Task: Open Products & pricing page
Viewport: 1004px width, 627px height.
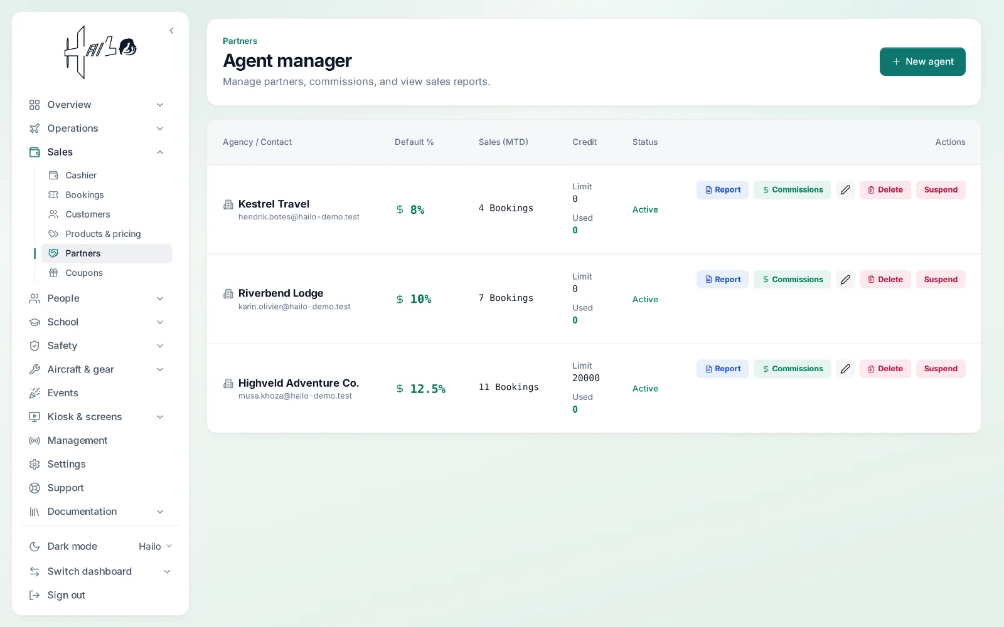Action: pyautogui.click(x=107, y=234)
